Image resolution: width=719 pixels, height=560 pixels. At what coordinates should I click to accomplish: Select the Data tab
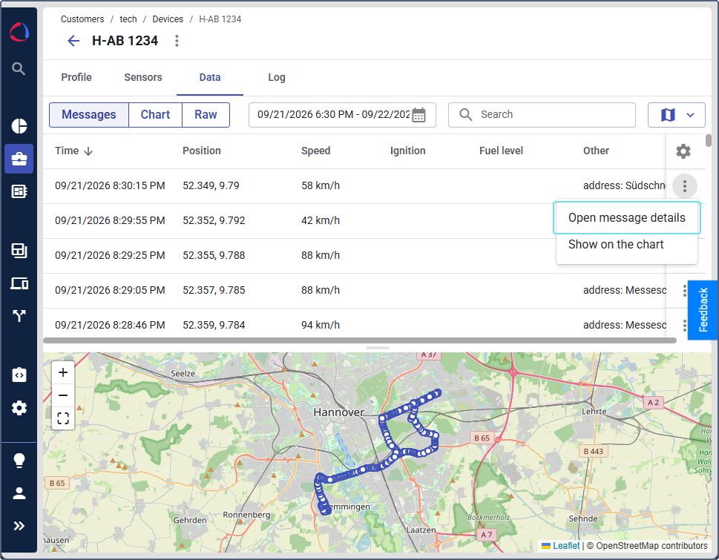pos(210,77)
